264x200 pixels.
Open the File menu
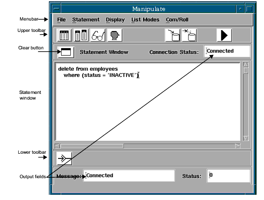coord(61,20)
